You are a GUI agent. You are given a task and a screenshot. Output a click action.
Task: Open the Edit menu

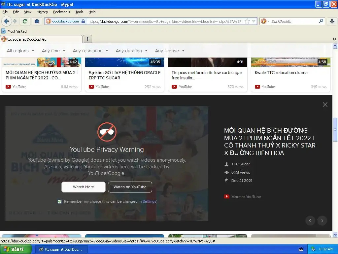click(x=16, y=12)
